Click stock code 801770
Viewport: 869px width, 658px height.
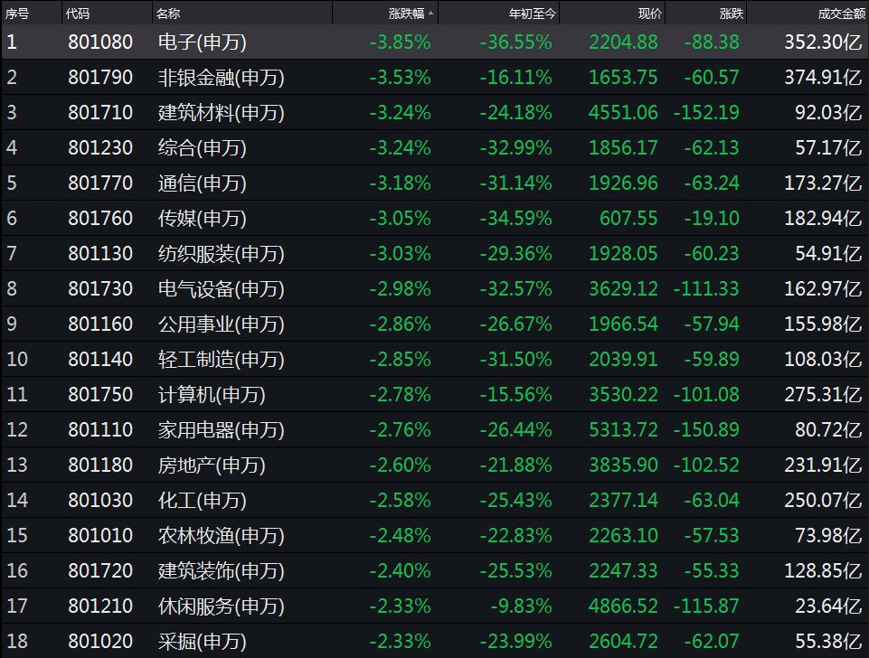pyautogui.click(x=100, y=183)
